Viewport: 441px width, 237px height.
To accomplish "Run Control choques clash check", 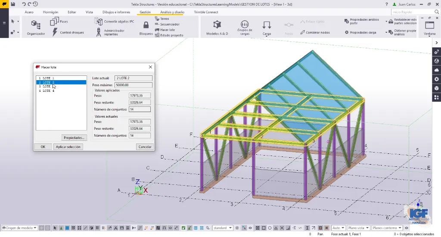I will coord(68,32).
